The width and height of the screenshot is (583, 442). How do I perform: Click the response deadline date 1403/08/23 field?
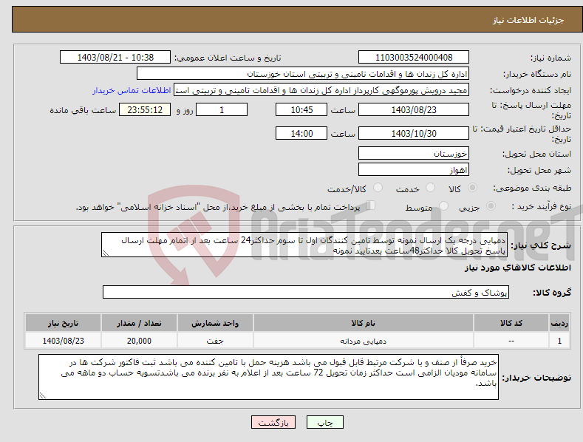pos(414,109)
